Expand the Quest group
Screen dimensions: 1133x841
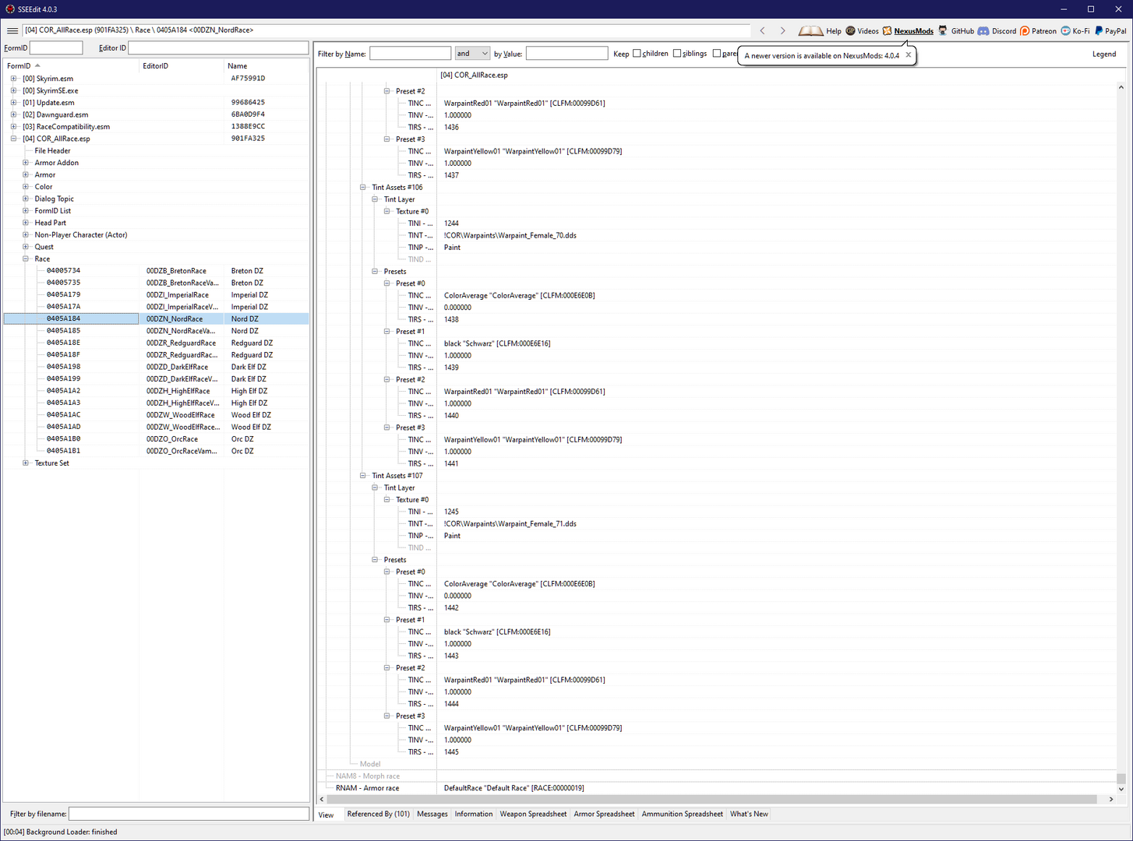click(26, 247)
